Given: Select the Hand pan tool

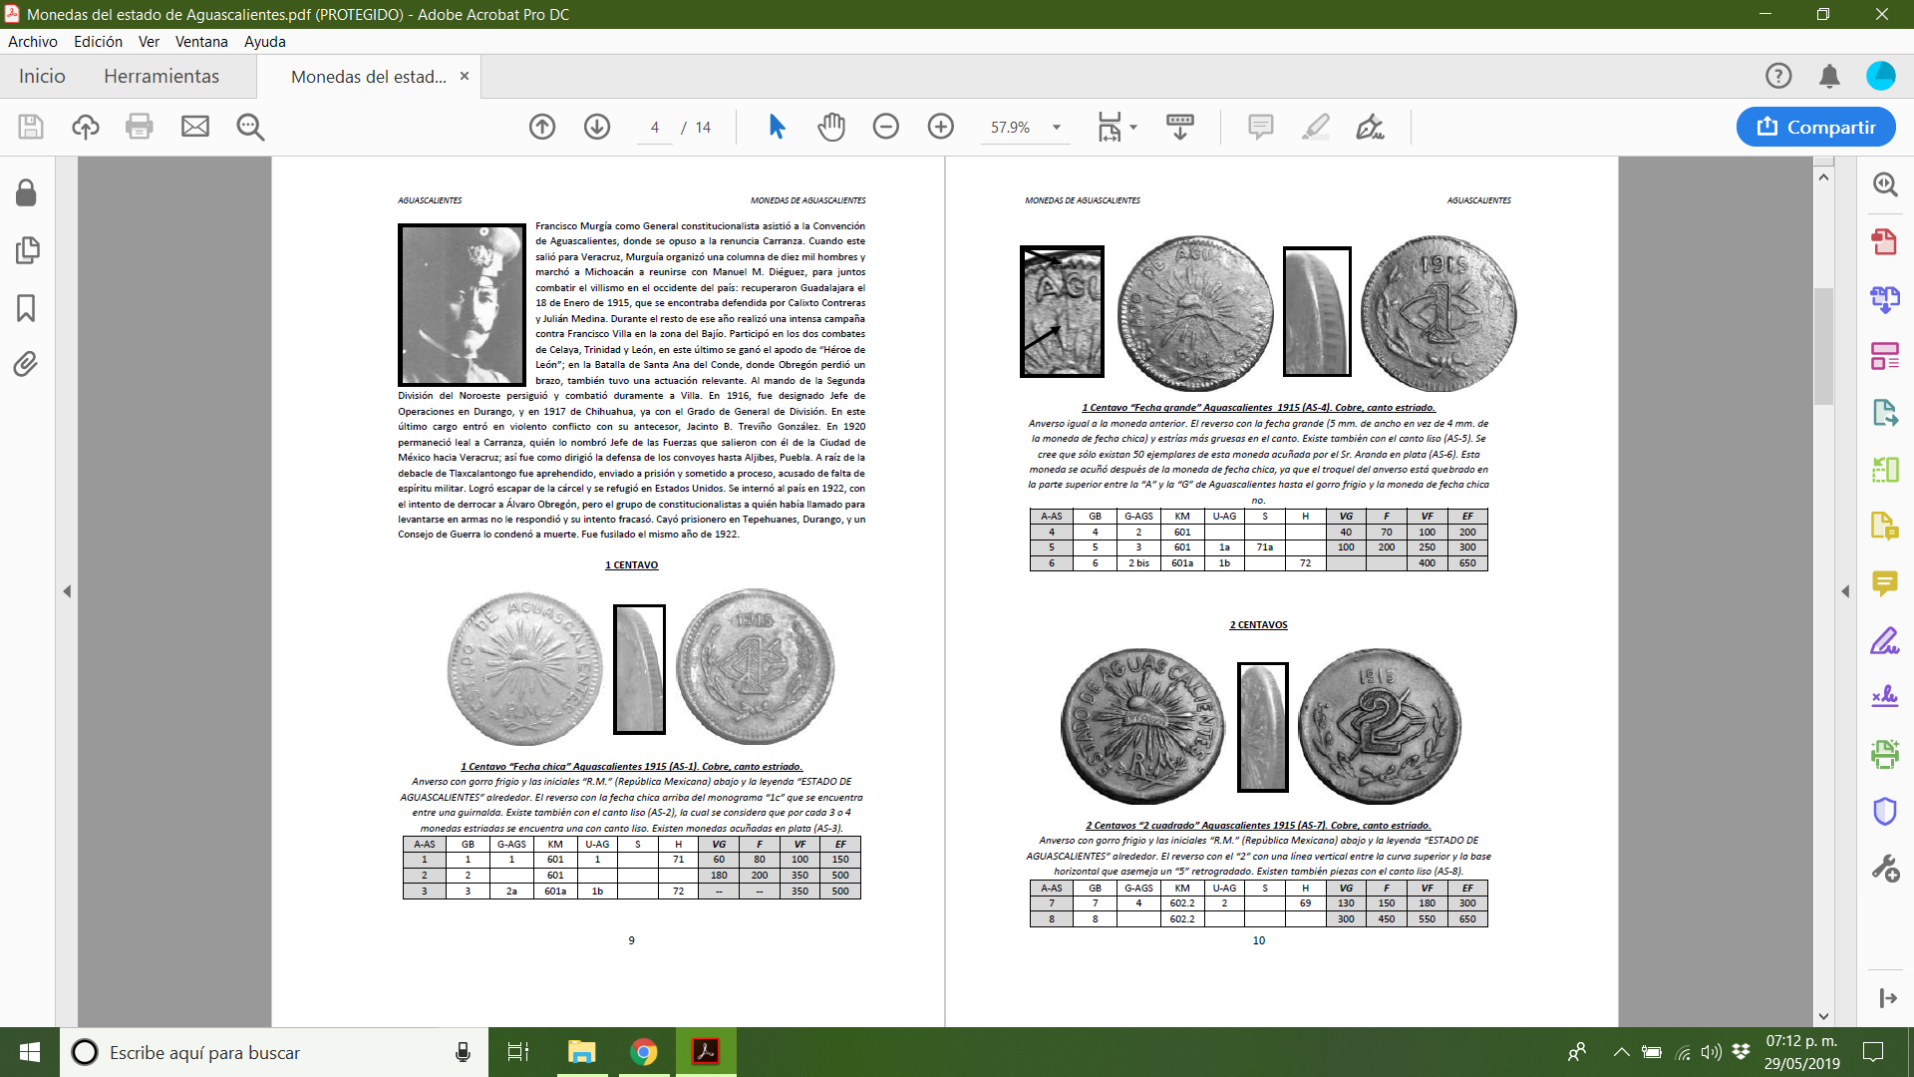Looking at the screenshot, I should coord(831,127).
